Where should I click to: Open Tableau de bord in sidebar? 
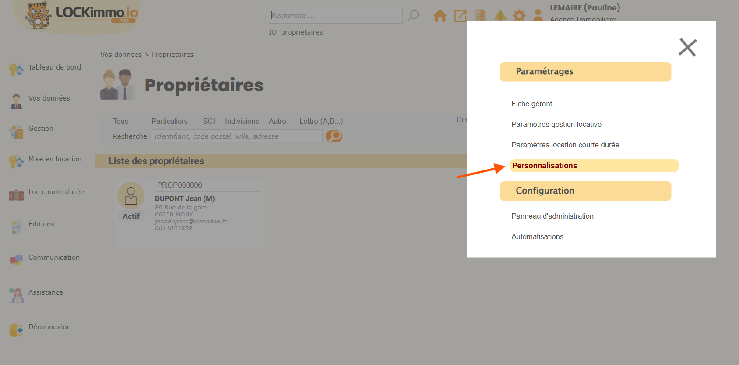click(x=54, y=67)
